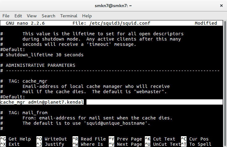The width and height of the screenshot is (227, 147).
Task: Close the terminal window
Action: (221, 6)
